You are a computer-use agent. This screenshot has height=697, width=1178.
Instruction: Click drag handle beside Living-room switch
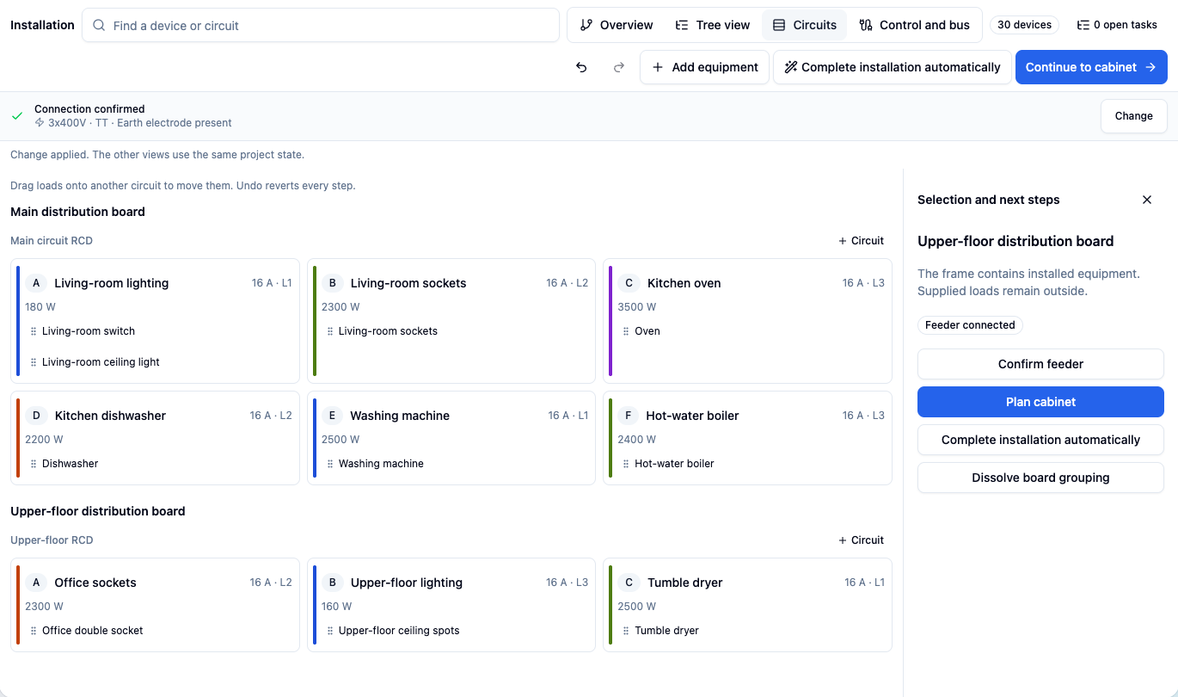click(x=34, y=331)
